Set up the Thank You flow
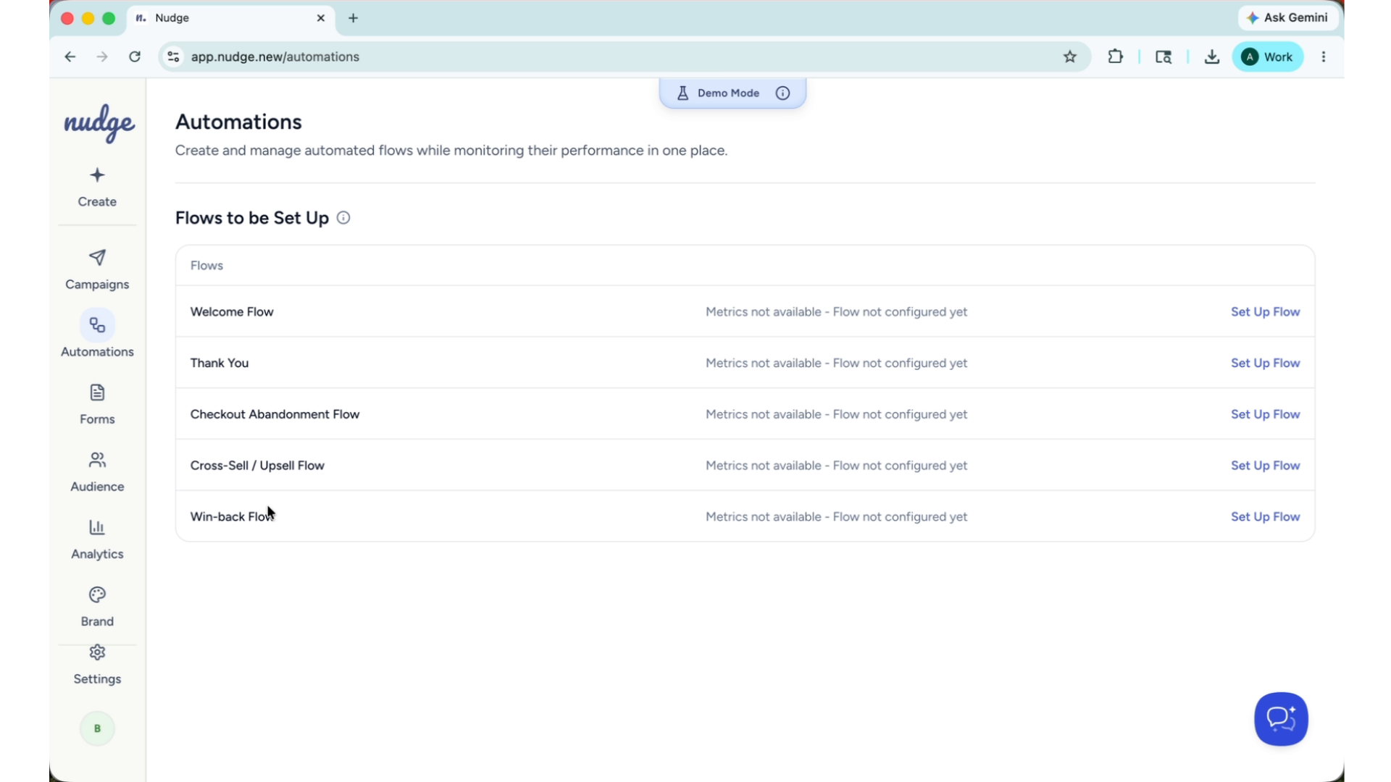Viewport: 1391px width, 782px height. tap(1265, 363)
